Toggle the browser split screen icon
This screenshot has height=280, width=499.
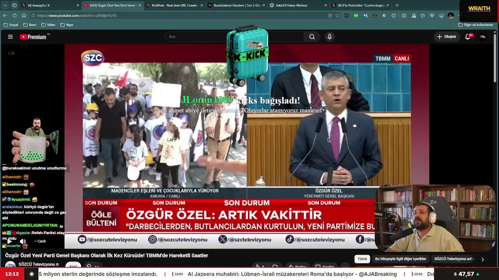pos(404,16)
